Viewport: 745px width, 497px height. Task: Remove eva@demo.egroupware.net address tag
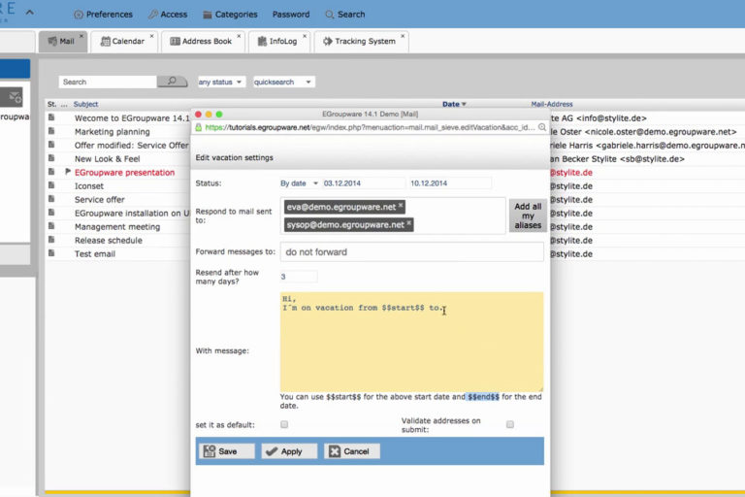coord(401,206)
